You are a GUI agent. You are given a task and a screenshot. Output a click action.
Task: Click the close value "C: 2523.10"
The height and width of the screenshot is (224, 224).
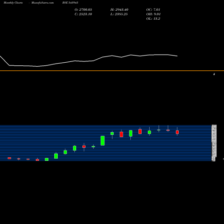coord(83,14)
